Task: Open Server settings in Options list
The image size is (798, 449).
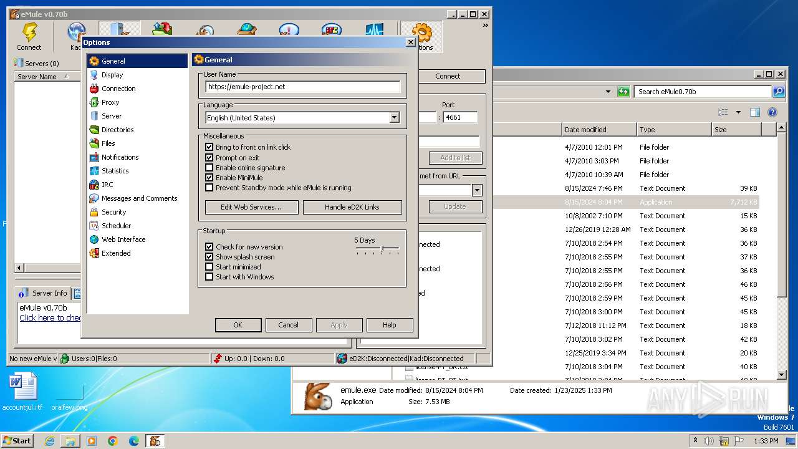Action: tap(112, 116)
